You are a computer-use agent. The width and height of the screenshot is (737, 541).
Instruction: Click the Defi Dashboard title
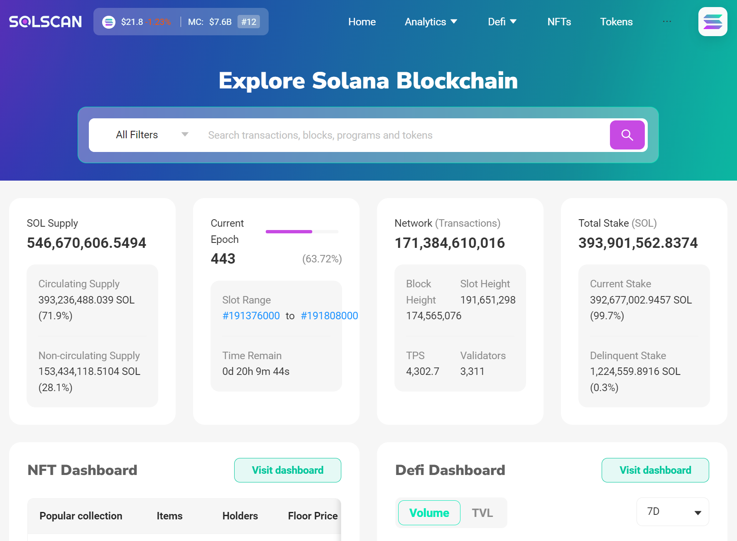[450, 470]
